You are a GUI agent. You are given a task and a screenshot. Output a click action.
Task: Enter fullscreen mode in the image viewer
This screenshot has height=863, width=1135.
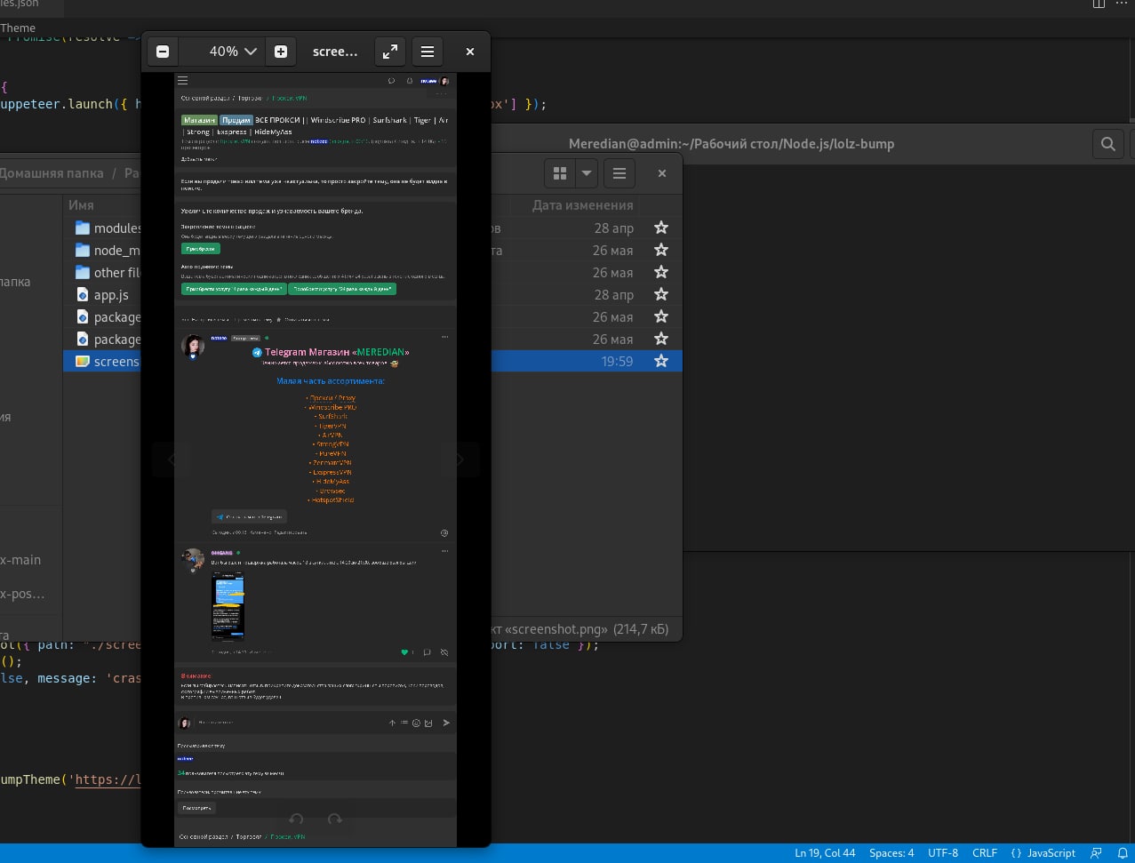coord(390,52)
